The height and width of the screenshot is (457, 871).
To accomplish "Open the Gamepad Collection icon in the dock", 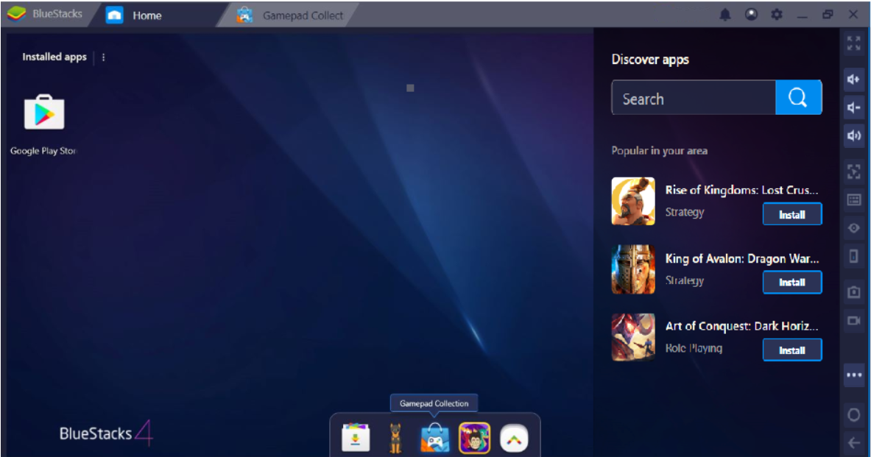I will pyautogui.click(x=434, y=438).
